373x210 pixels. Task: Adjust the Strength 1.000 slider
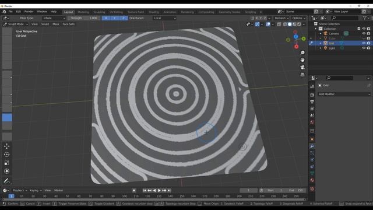(x=84, y=18)
